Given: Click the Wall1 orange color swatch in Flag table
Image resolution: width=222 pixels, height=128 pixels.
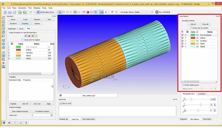Looking at the screenshot, I should coord(18,56).
